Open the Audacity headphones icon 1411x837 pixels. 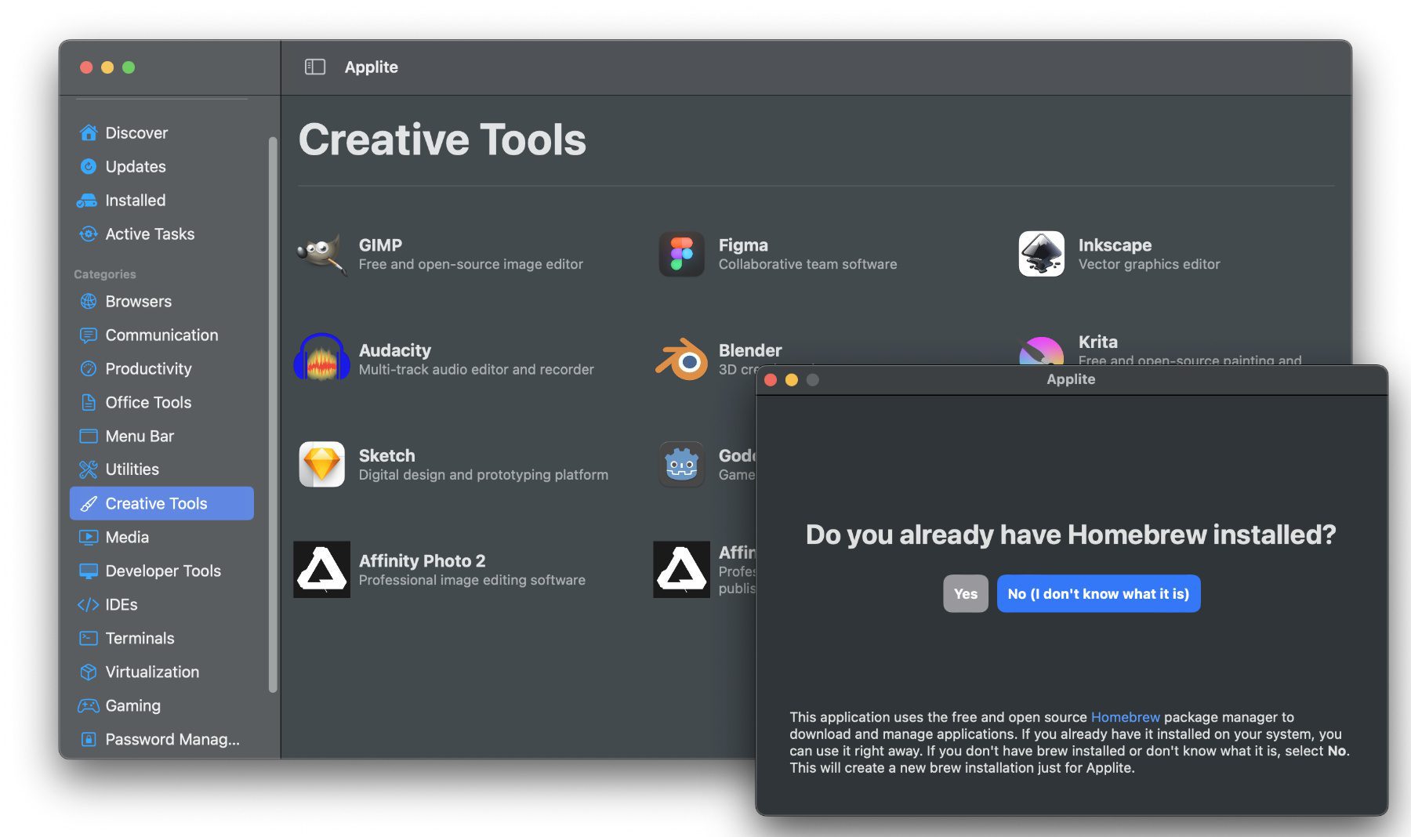[321, 359]
